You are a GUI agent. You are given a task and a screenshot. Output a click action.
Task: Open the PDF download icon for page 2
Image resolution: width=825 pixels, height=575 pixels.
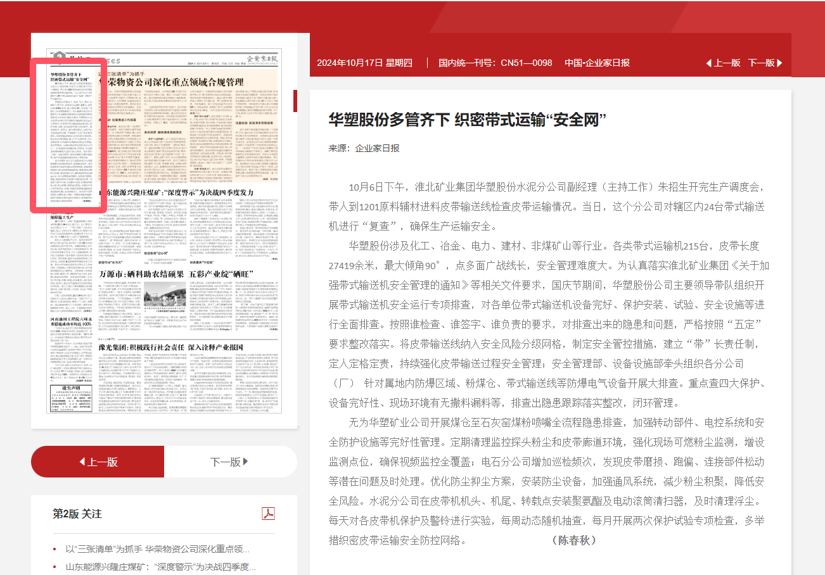point(269,513)
